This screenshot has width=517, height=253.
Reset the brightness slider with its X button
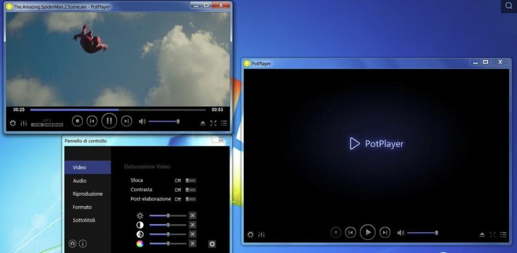pos(192,215)
